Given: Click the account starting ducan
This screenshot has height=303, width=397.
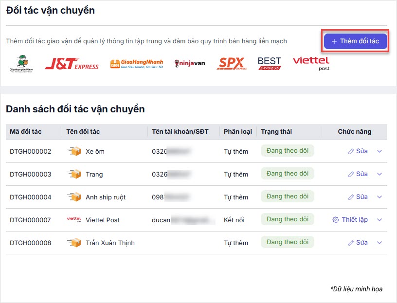Looking at the screenshot, I should 183,220.
